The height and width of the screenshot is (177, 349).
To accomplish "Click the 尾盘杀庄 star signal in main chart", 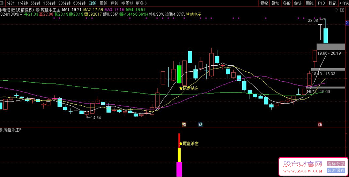I will pos(188,88).
